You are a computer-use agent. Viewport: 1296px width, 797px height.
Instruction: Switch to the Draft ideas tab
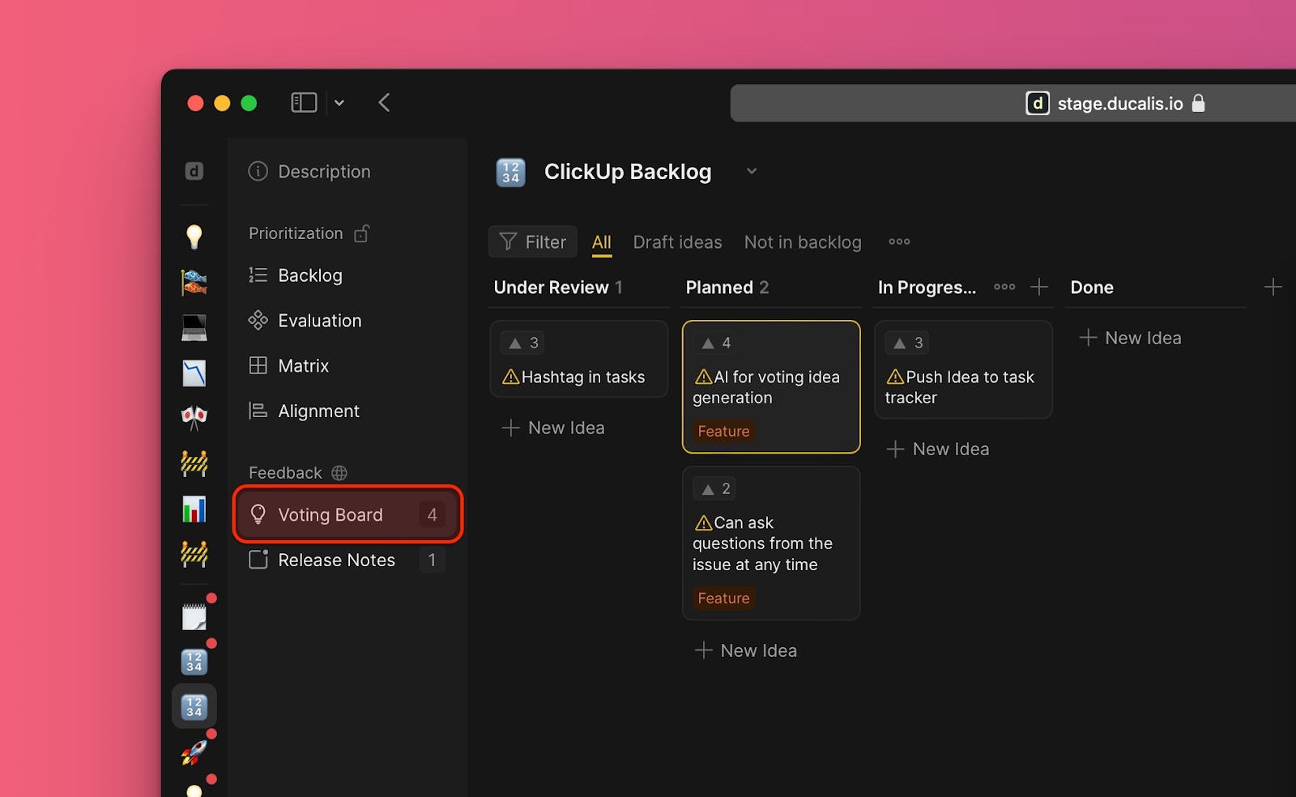[x=677, y=242]
